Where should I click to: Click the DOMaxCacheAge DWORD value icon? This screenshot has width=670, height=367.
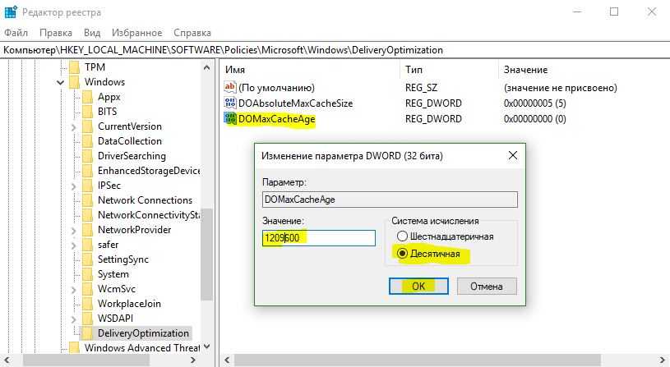pyautogui.click(x=230, y=119)
